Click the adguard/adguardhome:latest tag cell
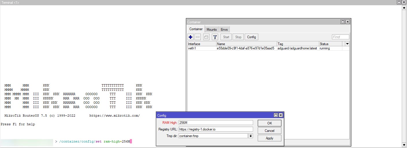 tap(298, 48)
